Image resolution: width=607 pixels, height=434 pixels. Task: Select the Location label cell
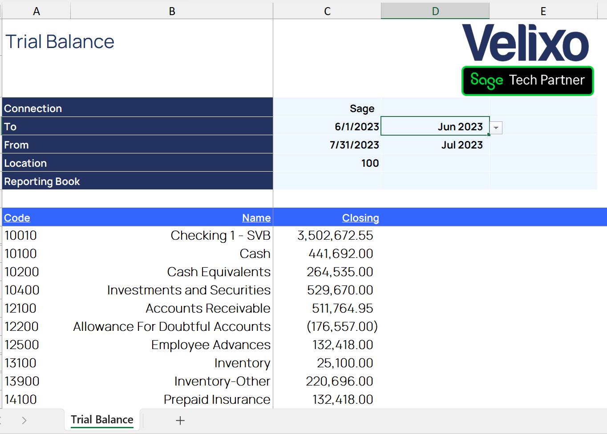point(138,163)
